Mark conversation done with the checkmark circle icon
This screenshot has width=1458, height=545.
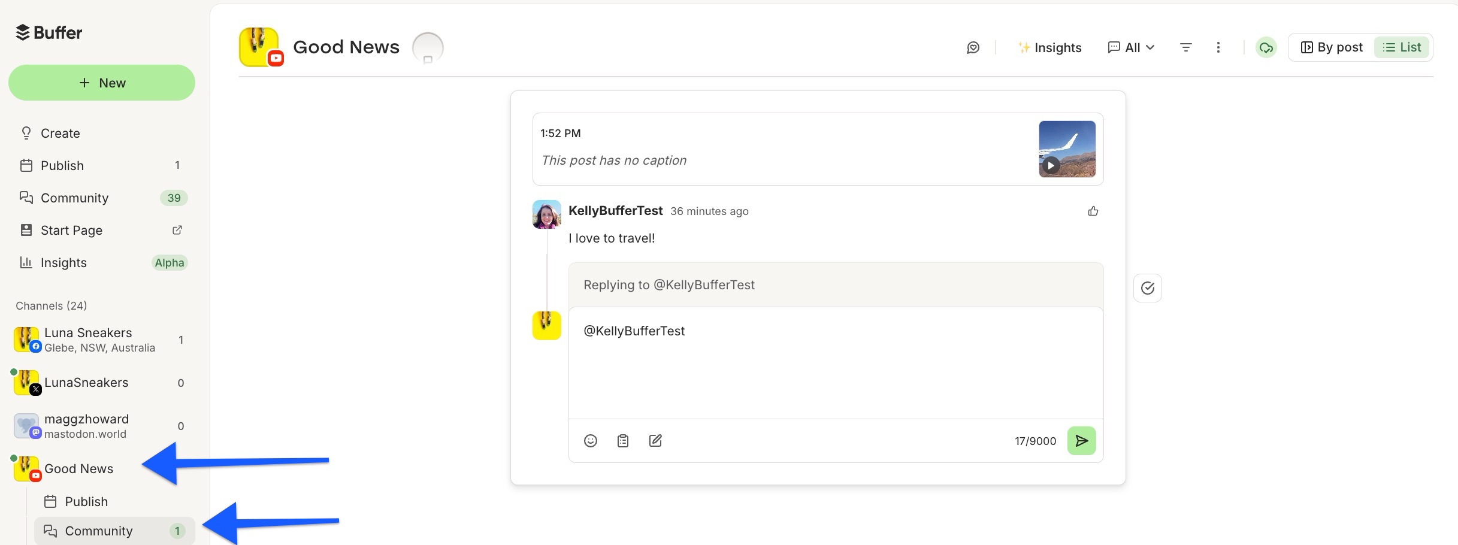coord(1147,288)
